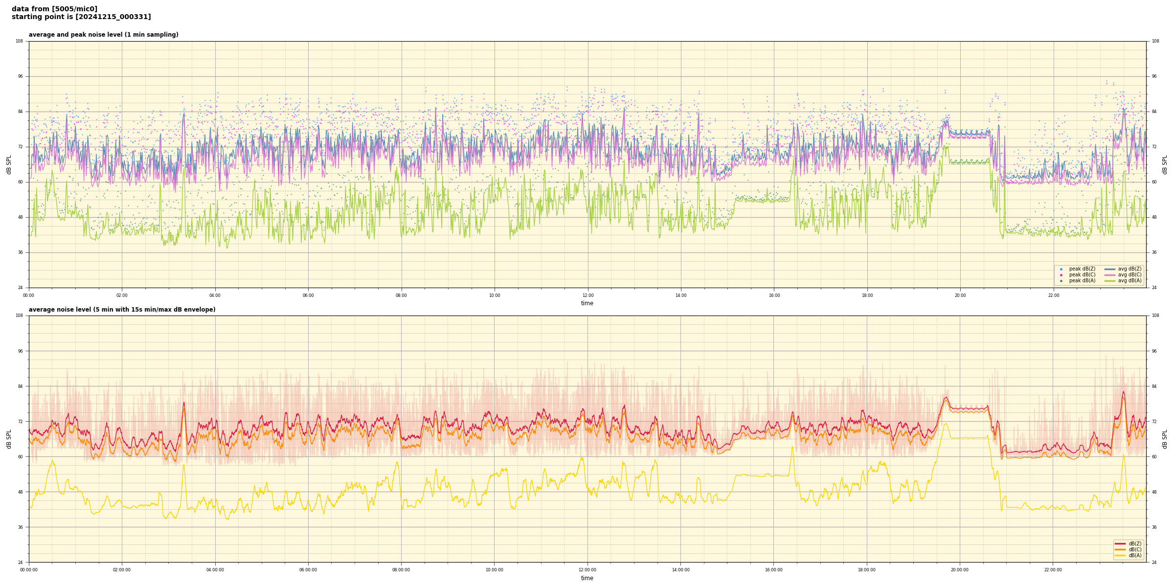
Task: Click the red dB(Z) legend line in bottom chart
Action: (1120, 543)
